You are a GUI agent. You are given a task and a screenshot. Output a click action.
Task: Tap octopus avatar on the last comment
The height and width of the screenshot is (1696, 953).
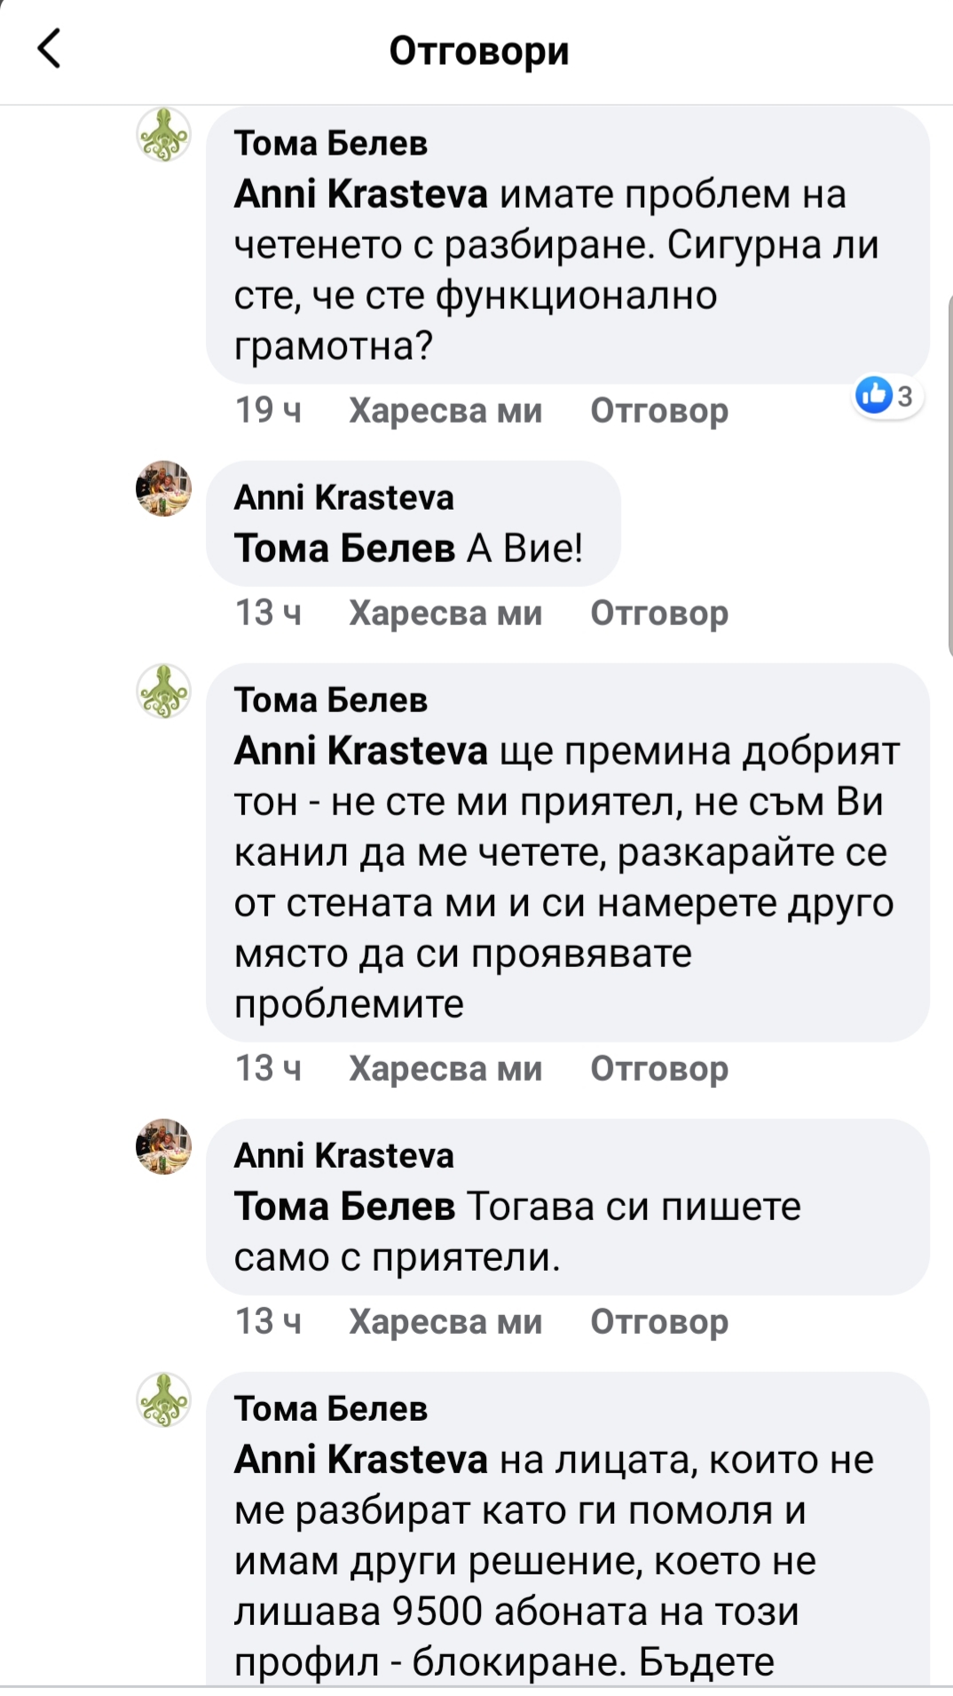[x=164, y=1400]
